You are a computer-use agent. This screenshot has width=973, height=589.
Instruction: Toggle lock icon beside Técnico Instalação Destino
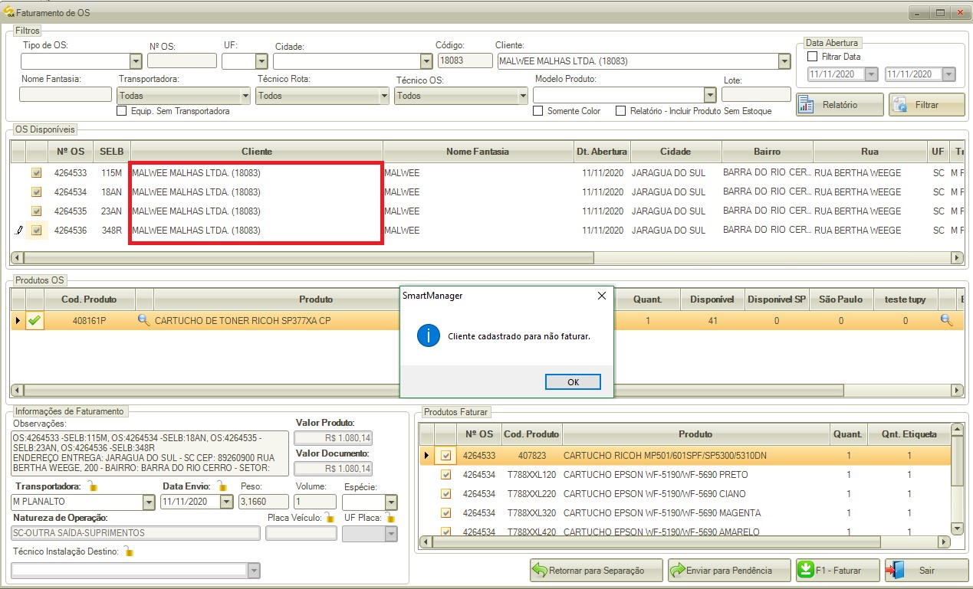tap(128, 551)
